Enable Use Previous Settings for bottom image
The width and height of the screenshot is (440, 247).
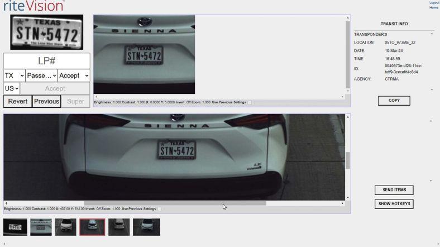pos(159,209)
